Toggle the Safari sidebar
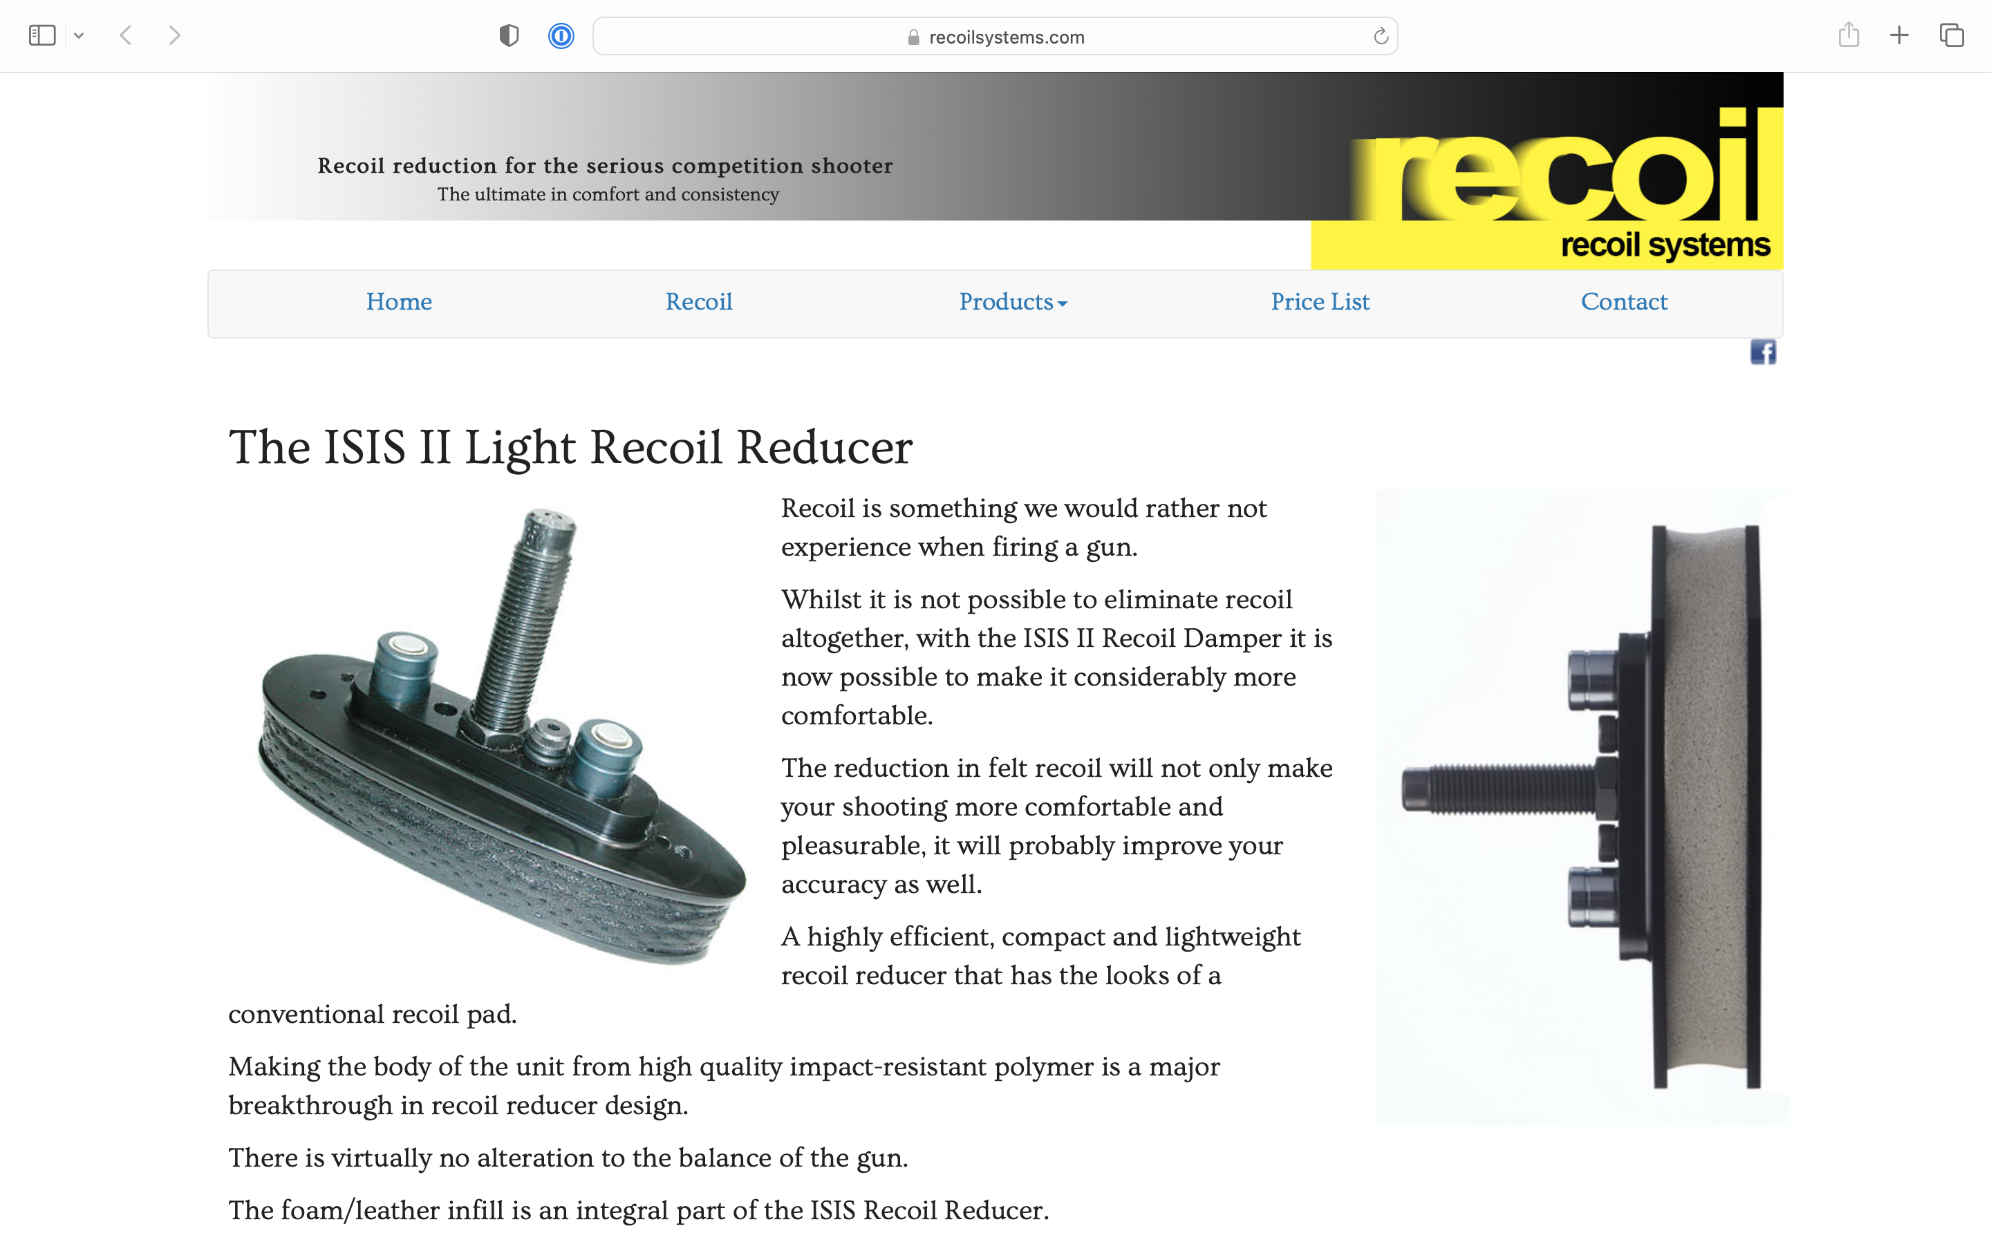This screenshot has height=1244, width=1991. 42,35
